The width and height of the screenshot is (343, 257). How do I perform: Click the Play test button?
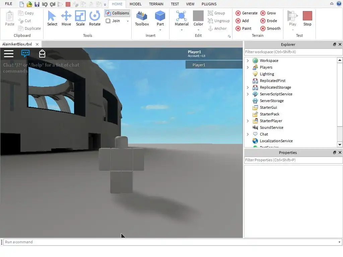coord(292,18)
